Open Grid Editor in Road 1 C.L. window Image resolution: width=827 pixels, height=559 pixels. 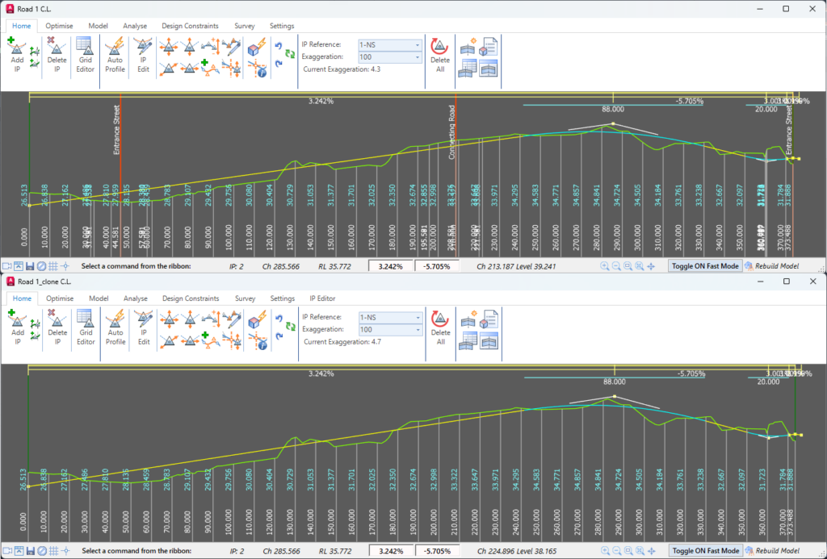pyautogui.click(x=85, y=56)
